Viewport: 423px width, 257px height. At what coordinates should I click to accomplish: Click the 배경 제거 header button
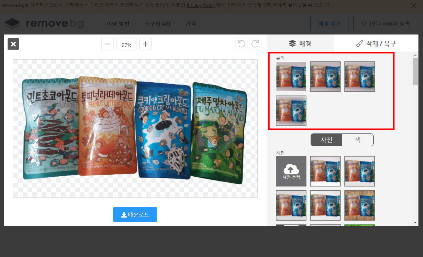(x=329, y=24)
